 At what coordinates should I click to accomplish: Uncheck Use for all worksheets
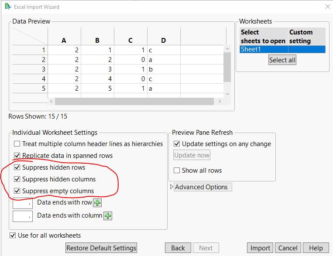(x=13, y=236)
